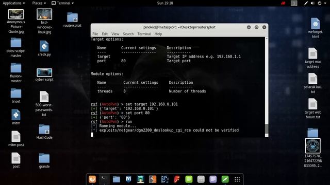This screenshot has height=185, width=330.
Task: Open the Applications menu
Action: (14, 3)
